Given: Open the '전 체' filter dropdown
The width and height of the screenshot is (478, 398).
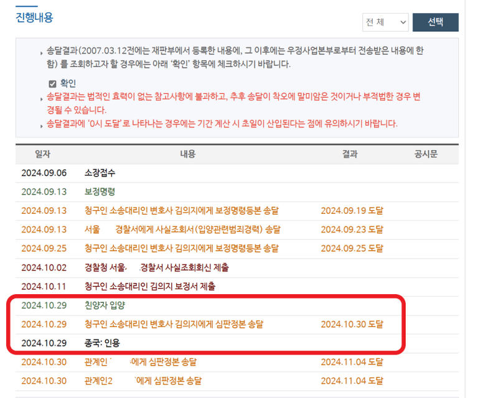Looking at the screenshot, I should click(x=385, y=22).
